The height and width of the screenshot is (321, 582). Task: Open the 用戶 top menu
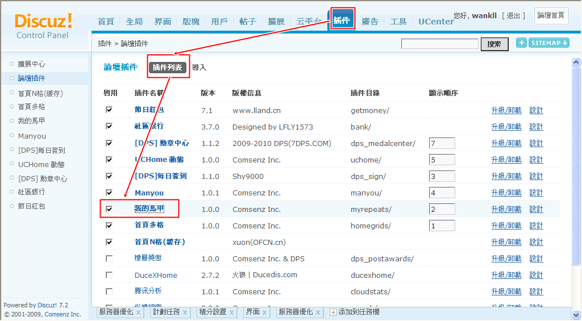pos(219,22)
